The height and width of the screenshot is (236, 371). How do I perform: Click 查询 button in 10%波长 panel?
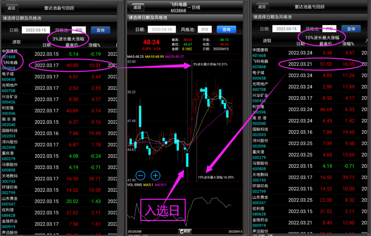point(351,29)
